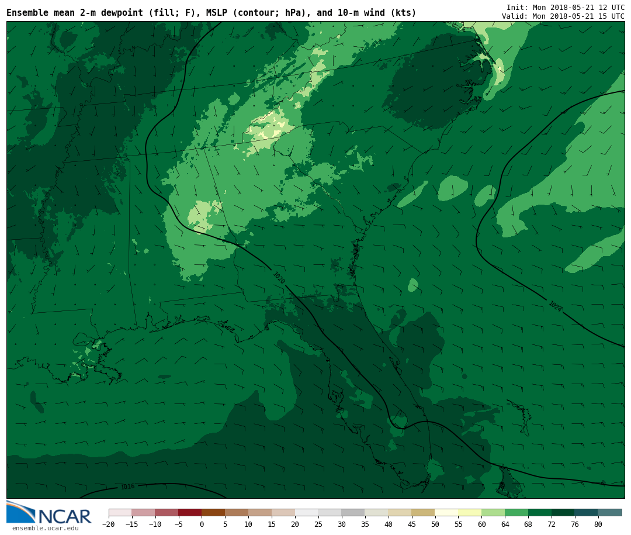Select the tan swatch between 45 and 50
Screen dimensions: 631x535
pyautogui.click(x=423, y=513)
